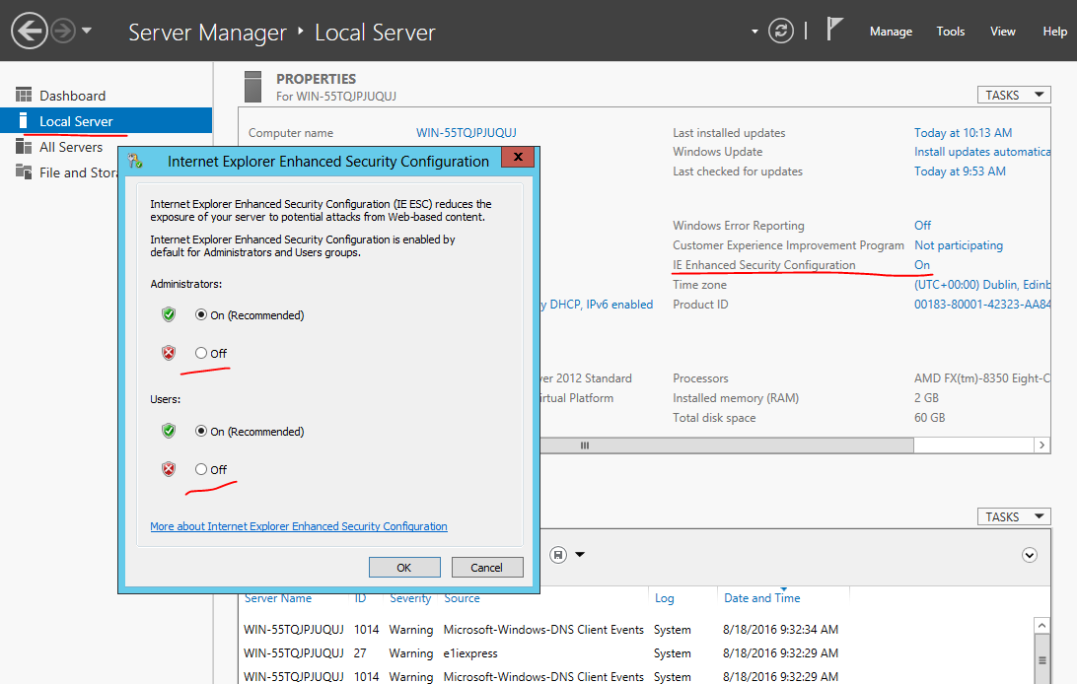
Task: Sort events by Source column
Action: [462, 598]
